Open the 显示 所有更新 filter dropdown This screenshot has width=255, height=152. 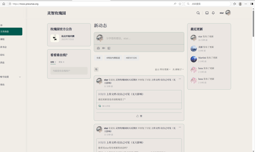click(163, 69)
